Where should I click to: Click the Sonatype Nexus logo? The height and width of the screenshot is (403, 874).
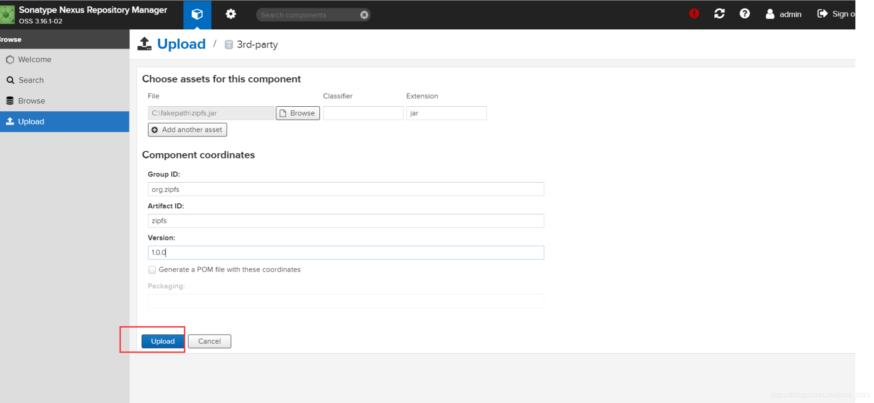pos(7,14)
